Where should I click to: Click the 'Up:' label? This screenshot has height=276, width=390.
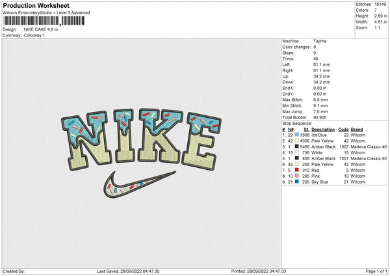[x=285, y=76]
